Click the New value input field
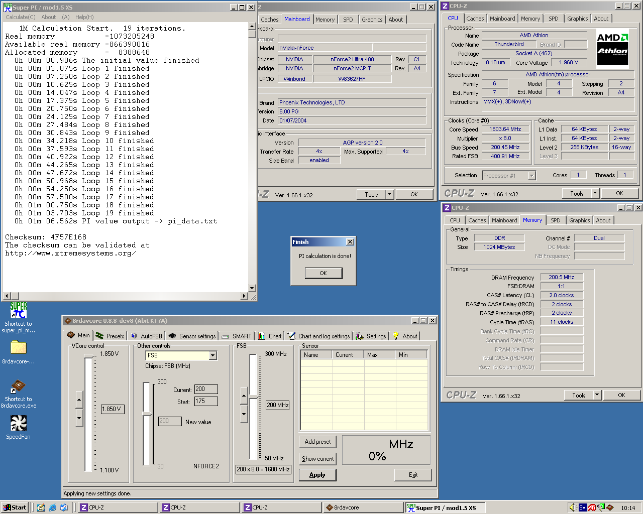 (170, 421)
